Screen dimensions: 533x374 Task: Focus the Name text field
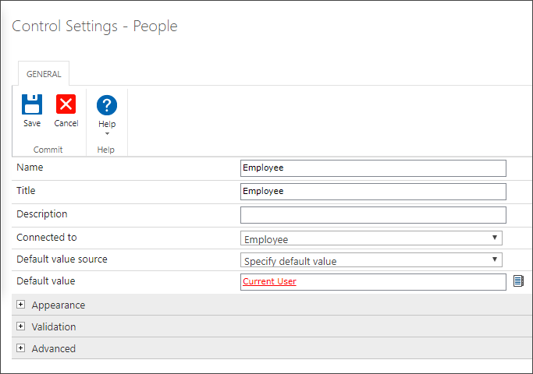[373, 168]
